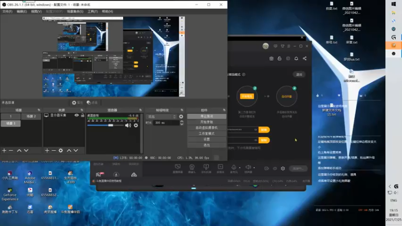Toggle lock icon of 显示器采集 source

tap(82, 116)
